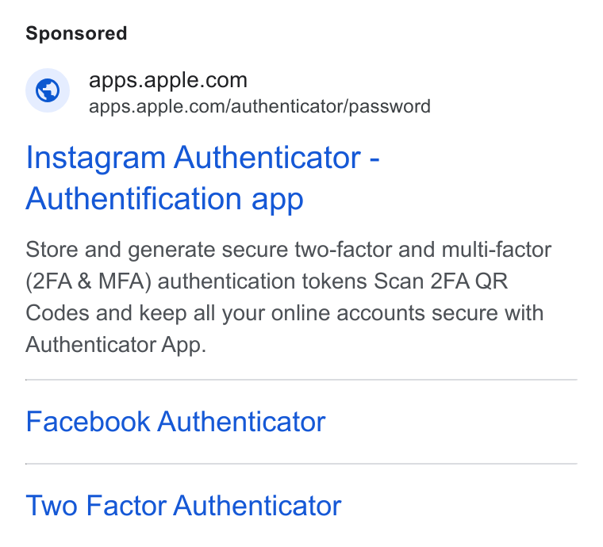
Task: Click the Sponsored label
Action: coord(76,33)
